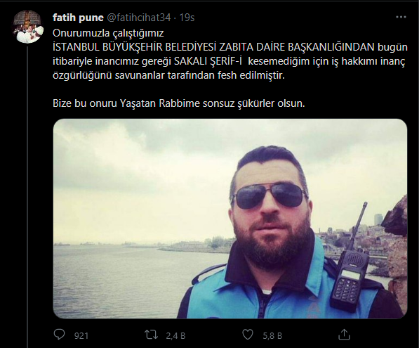Retweet using the retweet arrows icon

point(151,335)
